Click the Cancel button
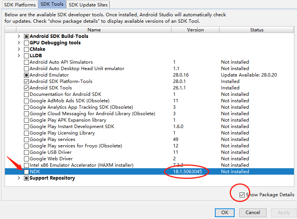297x219 pixels. point(253,213)
